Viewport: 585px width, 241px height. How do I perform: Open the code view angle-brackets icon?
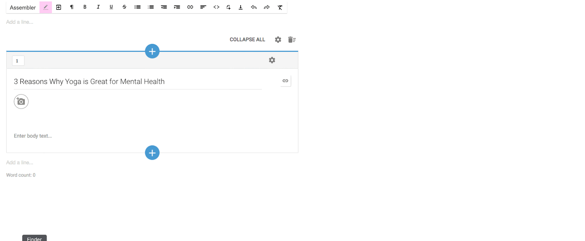(216, 7)
